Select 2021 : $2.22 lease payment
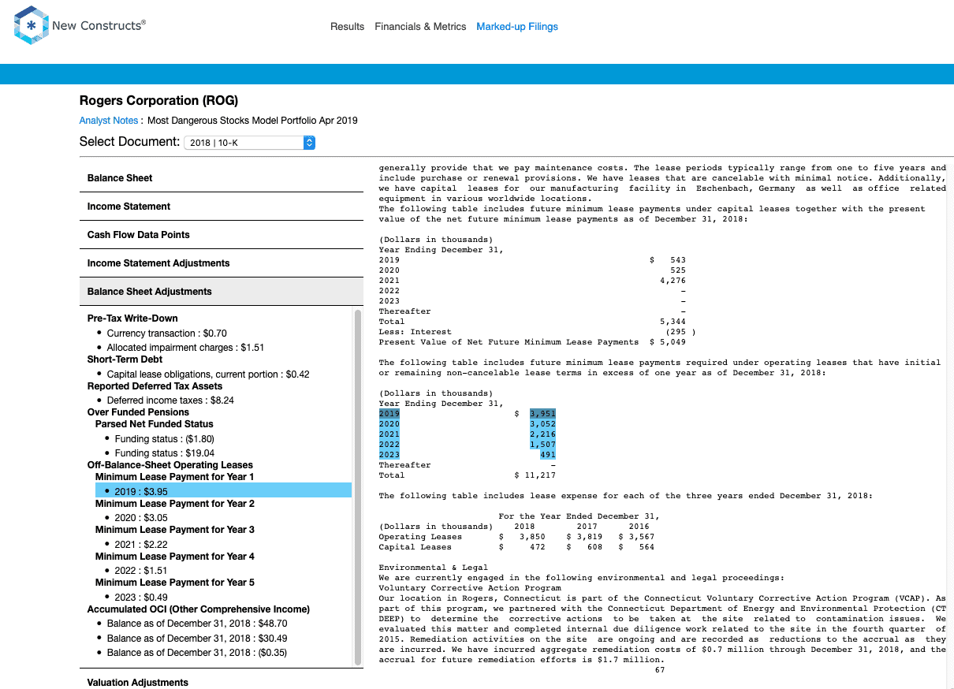This screenshot has width=954, height=689. (141, 544)
